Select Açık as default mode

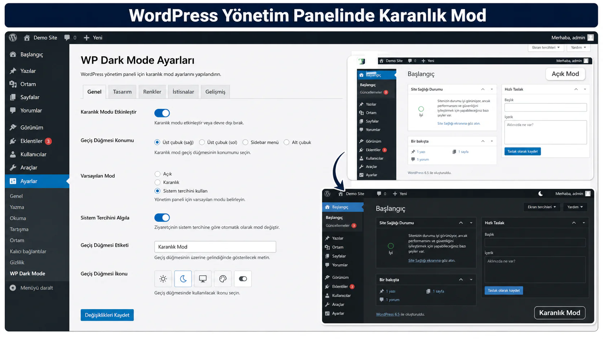157,174
